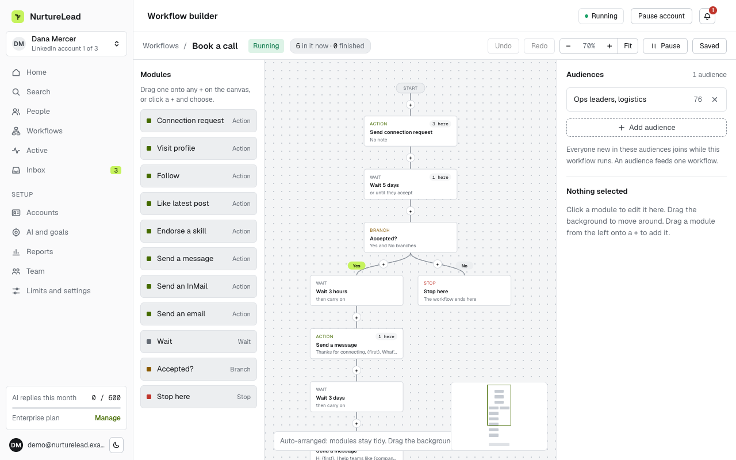Image resolution: width=736 pixels, height=460 pixels.
Task: Choose the Like latest post module
Action: (198, 204)
